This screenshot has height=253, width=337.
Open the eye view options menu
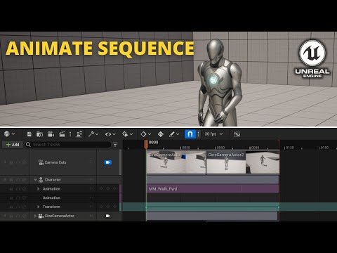click(110, 134)
